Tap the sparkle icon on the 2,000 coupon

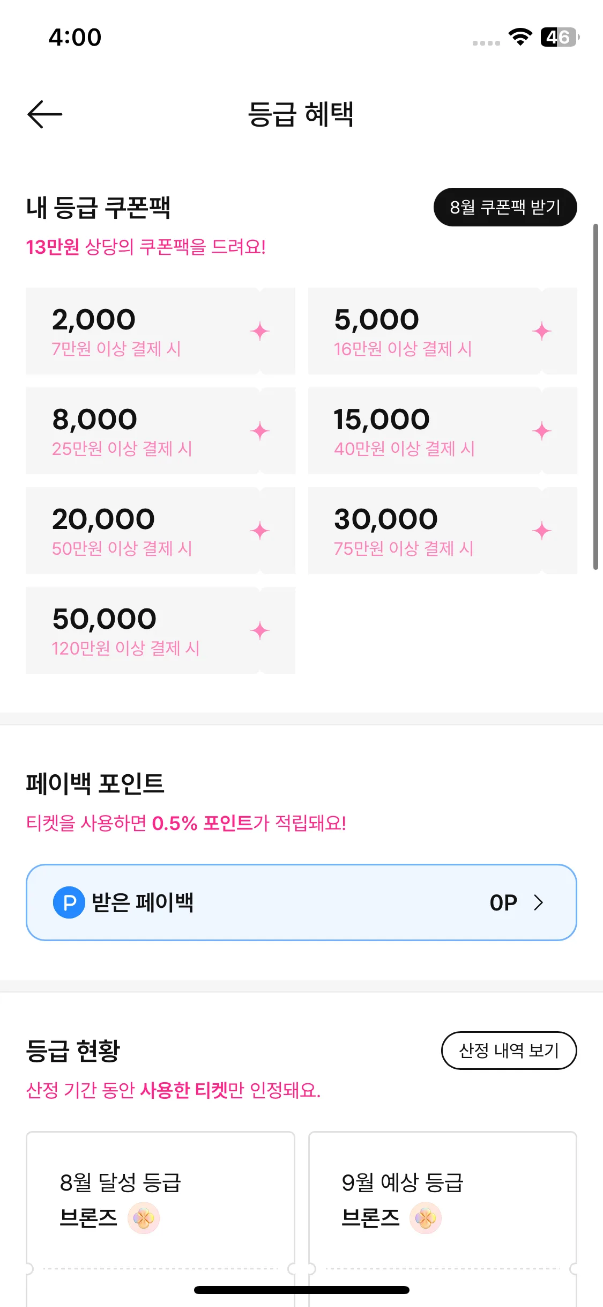pos(260,331)
